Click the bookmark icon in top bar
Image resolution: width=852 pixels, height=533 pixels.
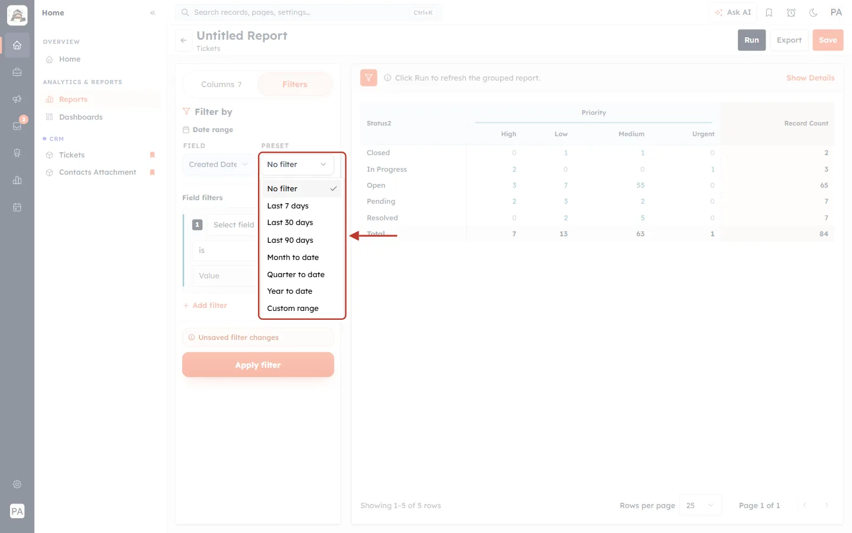click(x=769, y=12)
